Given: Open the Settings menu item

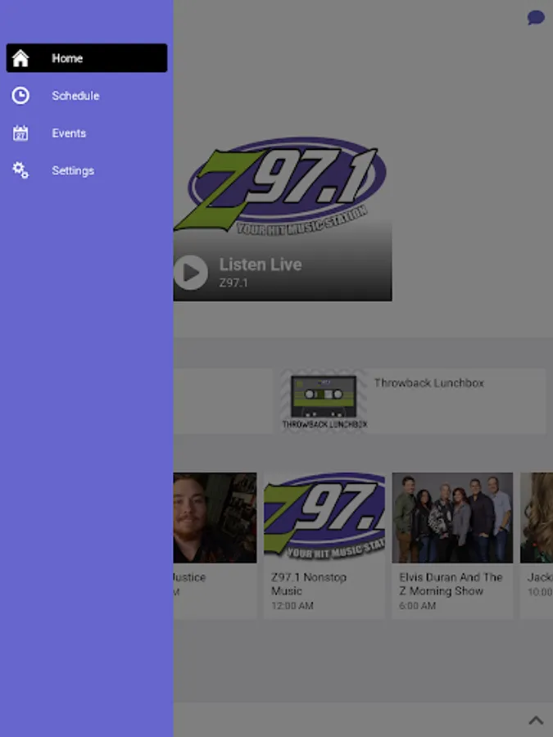Looking at the screenshot, I should [87, 170].
